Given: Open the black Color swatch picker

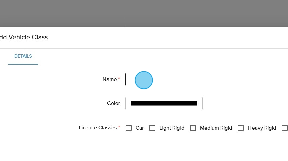Looking at the screenshot, I should pyautogui.click(x=164, y=103).
